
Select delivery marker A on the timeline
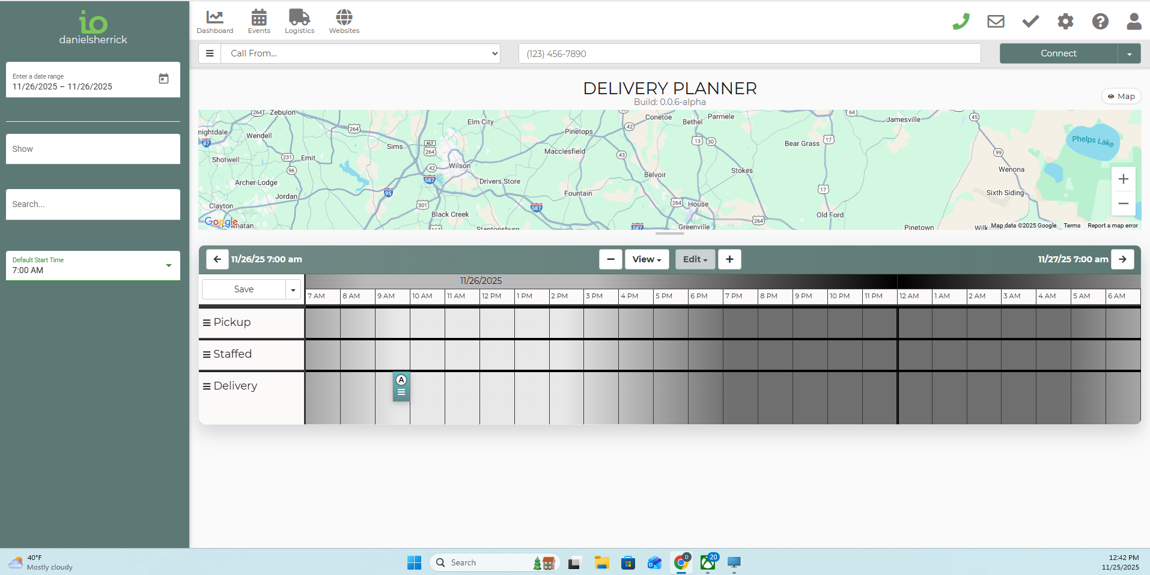(401, 381)
